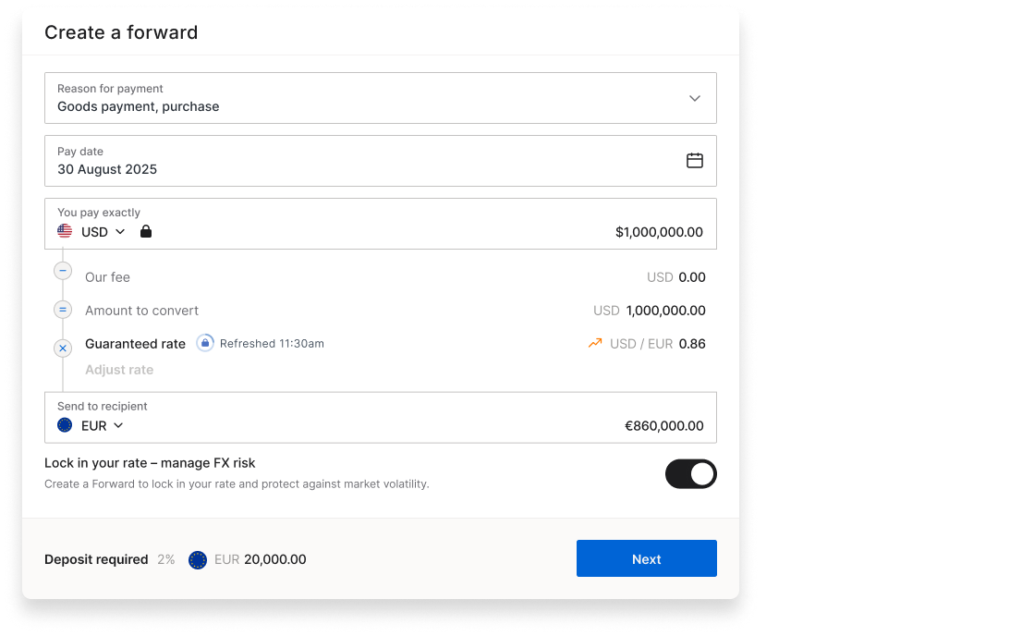Click the minus circle icon beside Our fee
The height and width of the screenshot is (636, 1022).
tap(63, 271)
